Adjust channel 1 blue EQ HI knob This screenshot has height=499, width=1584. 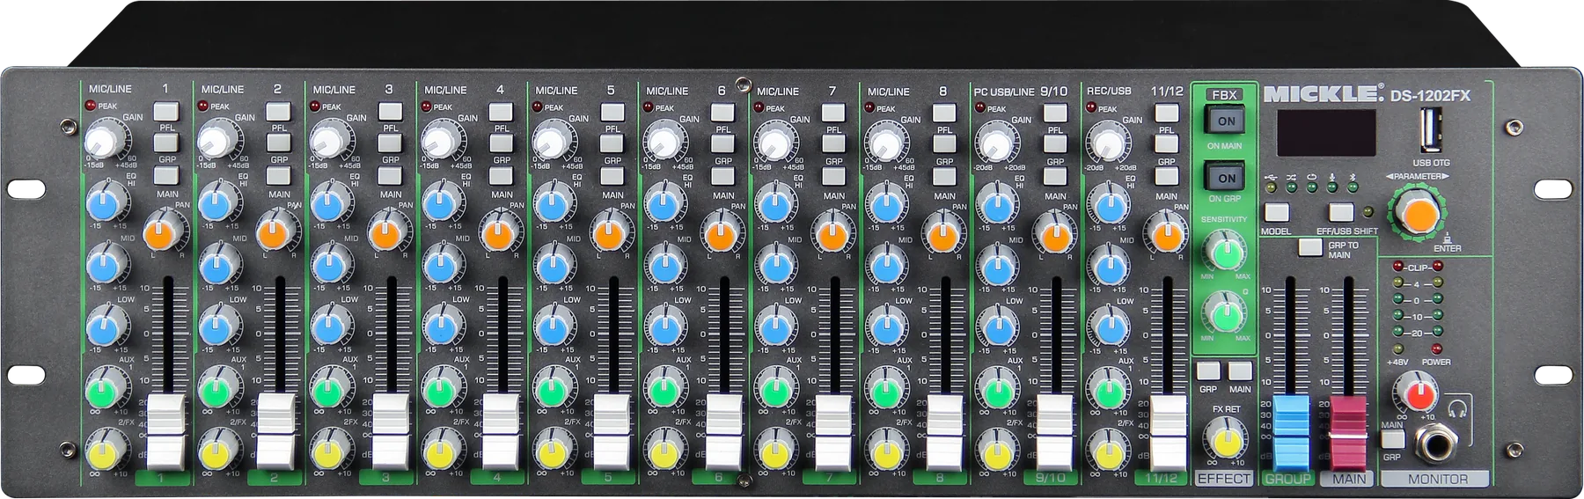click(105, 203)
